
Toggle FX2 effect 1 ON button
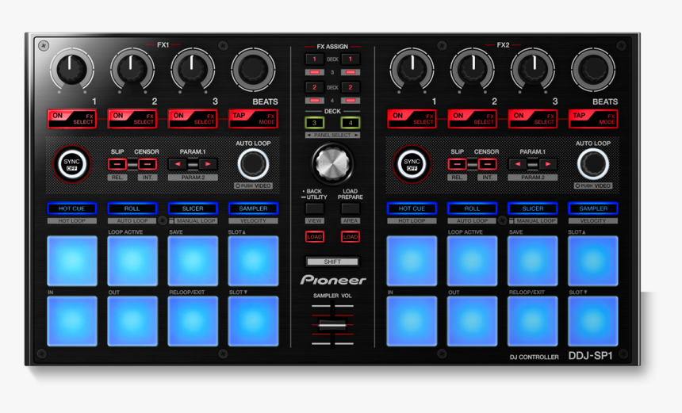point(412,119)
